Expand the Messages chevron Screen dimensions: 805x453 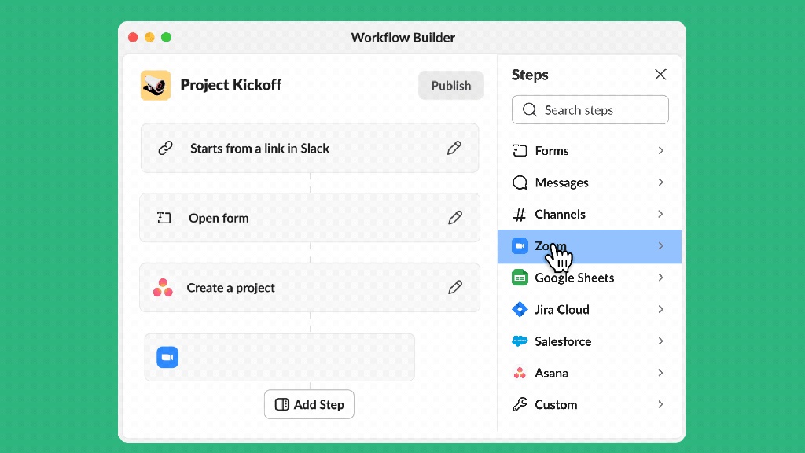[x=660, y=182]
